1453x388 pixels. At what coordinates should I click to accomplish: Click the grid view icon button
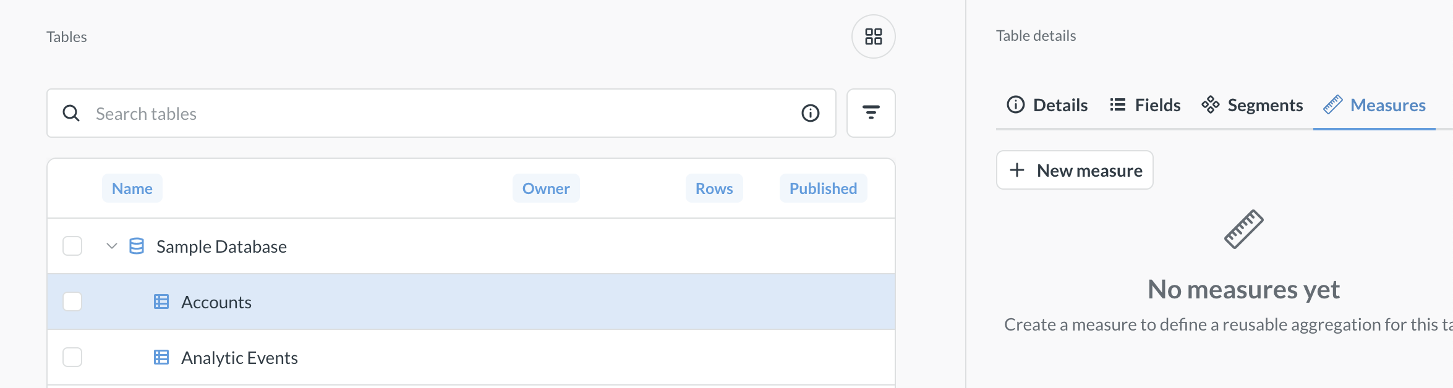pos(873,36)
